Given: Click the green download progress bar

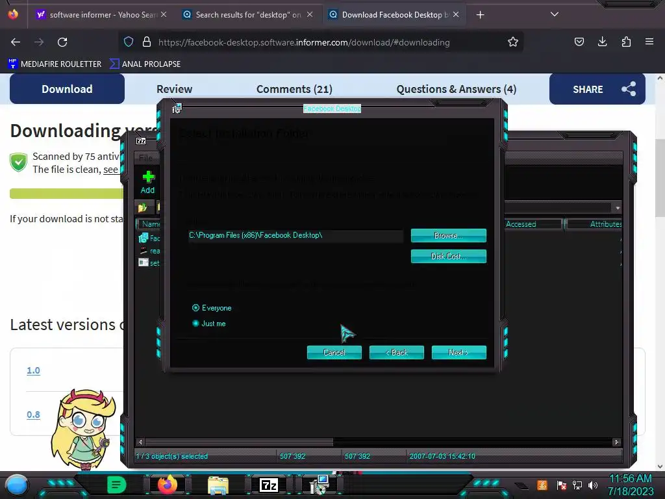Looking at the screenshot, I should 67,194.
